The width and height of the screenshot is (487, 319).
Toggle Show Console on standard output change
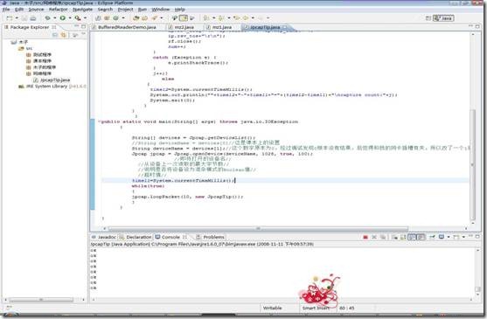(412, 237)
